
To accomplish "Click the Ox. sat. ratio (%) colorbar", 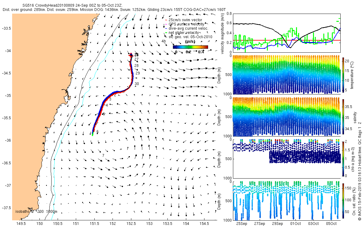I will coord(343,200).
